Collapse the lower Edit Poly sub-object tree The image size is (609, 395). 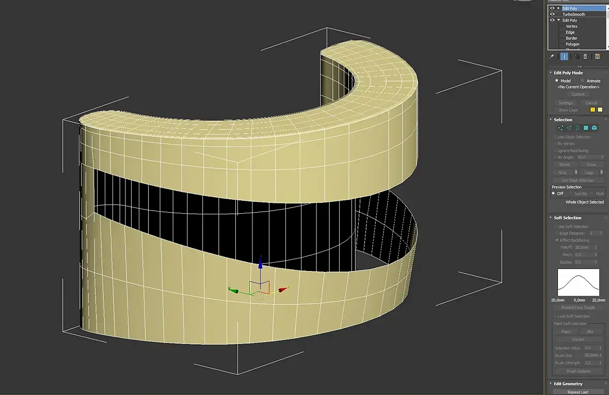[x=558, y=20]
